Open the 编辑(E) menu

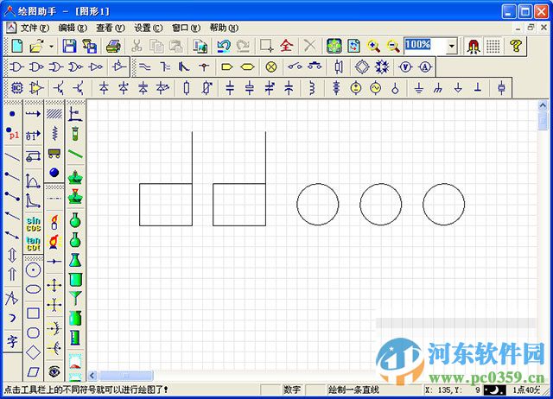pos(73,28)
